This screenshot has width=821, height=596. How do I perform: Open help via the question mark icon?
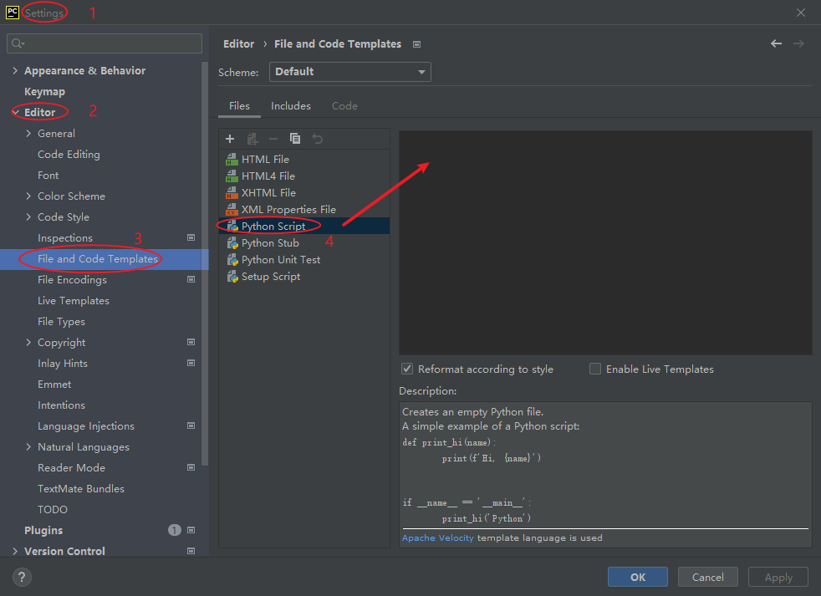pyautogui.click(x=21, y=577)
